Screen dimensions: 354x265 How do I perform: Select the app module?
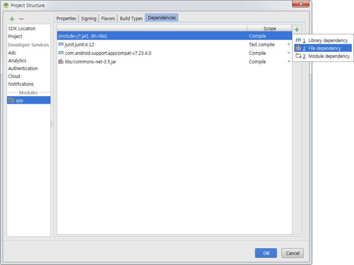[29, 100]
